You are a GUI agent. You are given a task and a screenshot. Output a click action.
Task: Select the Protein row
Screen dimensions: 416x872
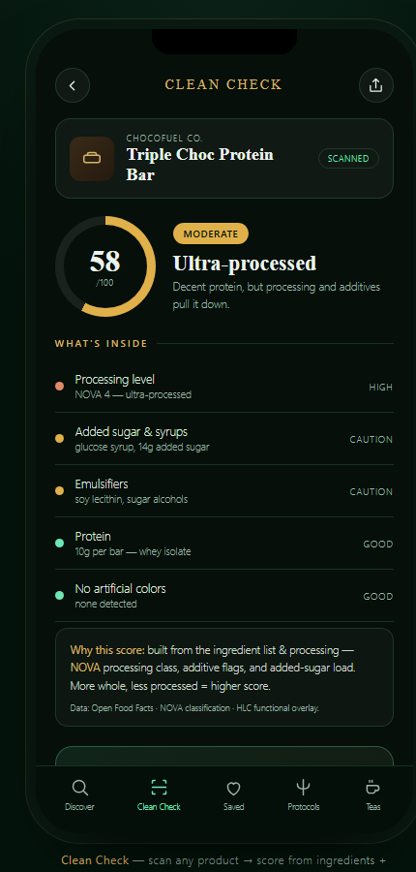(224, 544)
